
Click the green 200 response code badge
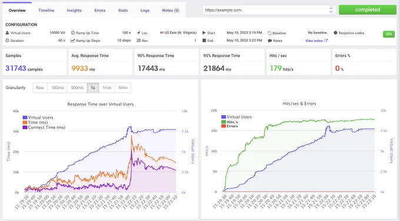click(388, 34)
